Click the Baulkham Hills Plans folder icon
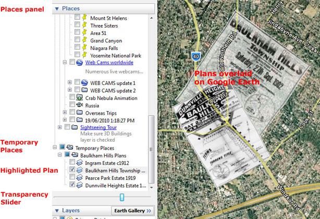320x219 pixels. point(75,155)
